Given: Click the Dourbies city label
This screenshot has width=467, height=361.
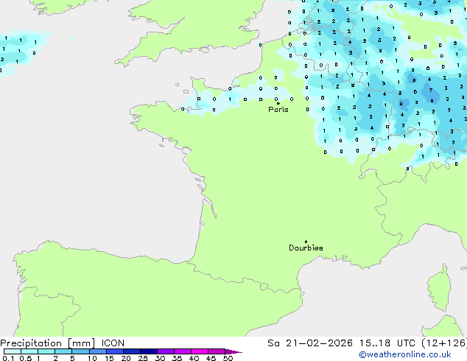Looking at the screenshot, I should point(306,248).
